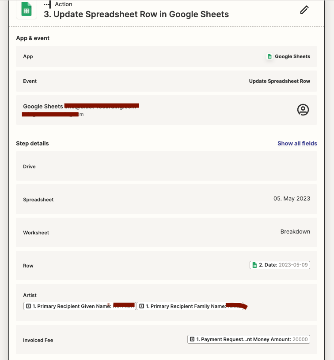
Task: Click the Payment Request Money Amount pill
Action: point(249,339)
